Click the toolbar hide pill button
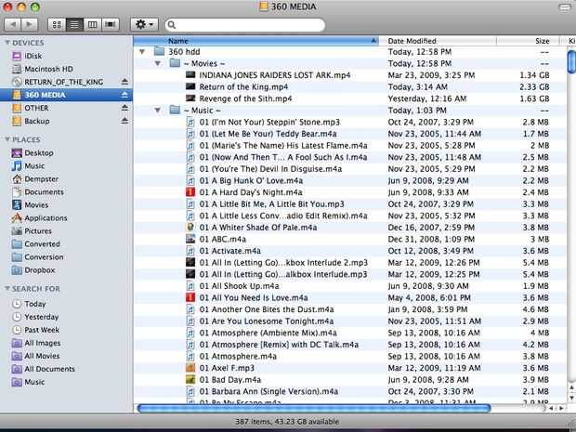 tap(565, 7)
